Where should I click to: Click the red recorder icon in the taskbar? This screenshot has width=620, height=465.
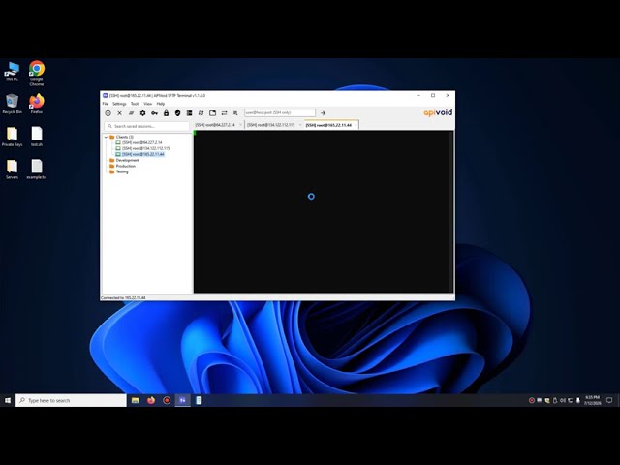coord(167,400)
